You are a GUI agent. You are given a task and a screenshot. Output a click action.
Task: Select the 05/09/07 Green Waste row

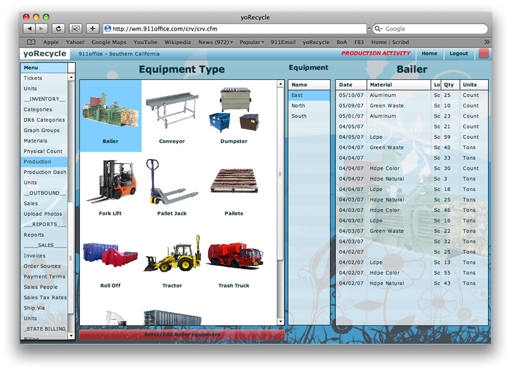tap(412, 106)
